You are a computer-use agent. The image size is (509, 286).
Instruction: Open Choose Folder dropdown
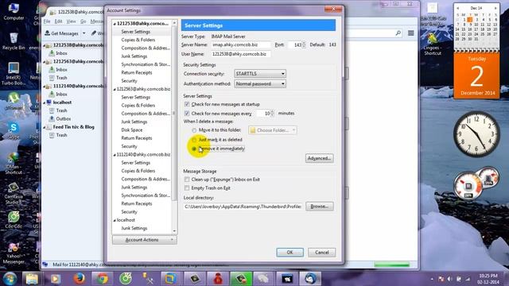click(273, 130)
